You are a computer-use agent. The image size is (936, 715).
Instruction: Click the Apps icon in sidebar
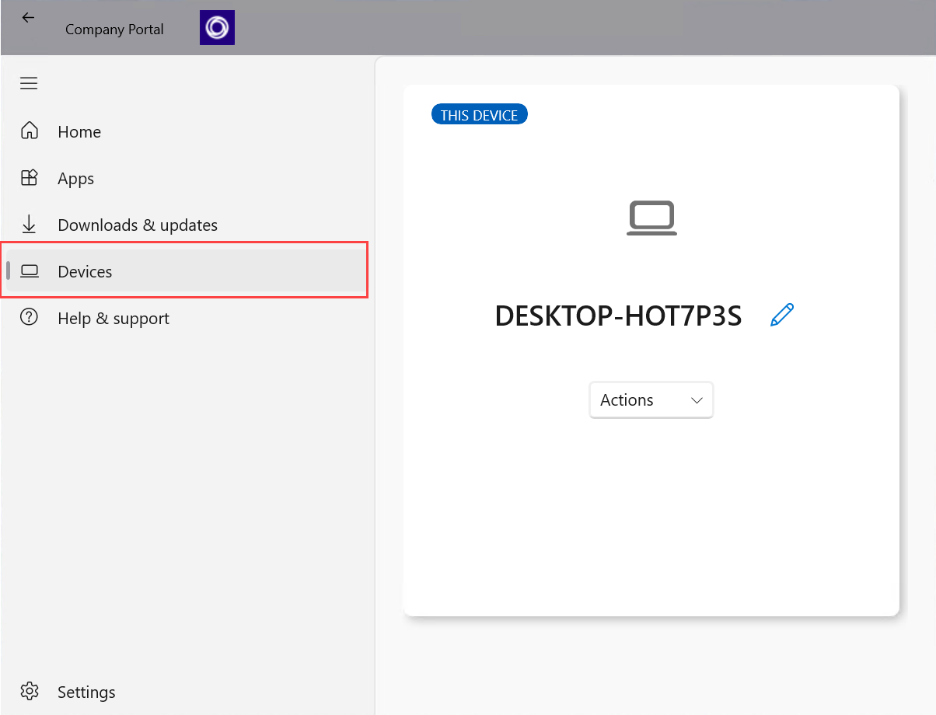click(29, 178)
